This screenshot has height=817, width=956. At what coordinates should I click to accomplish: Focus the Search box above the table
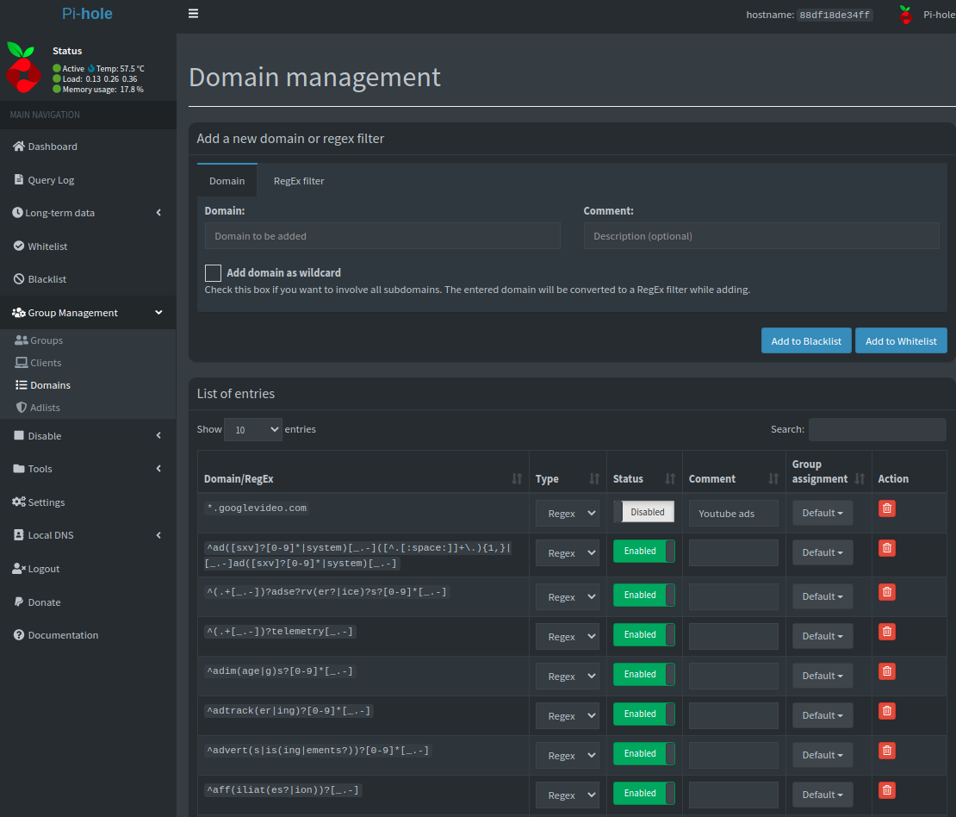pyautogui.click(x=877, y=429)
